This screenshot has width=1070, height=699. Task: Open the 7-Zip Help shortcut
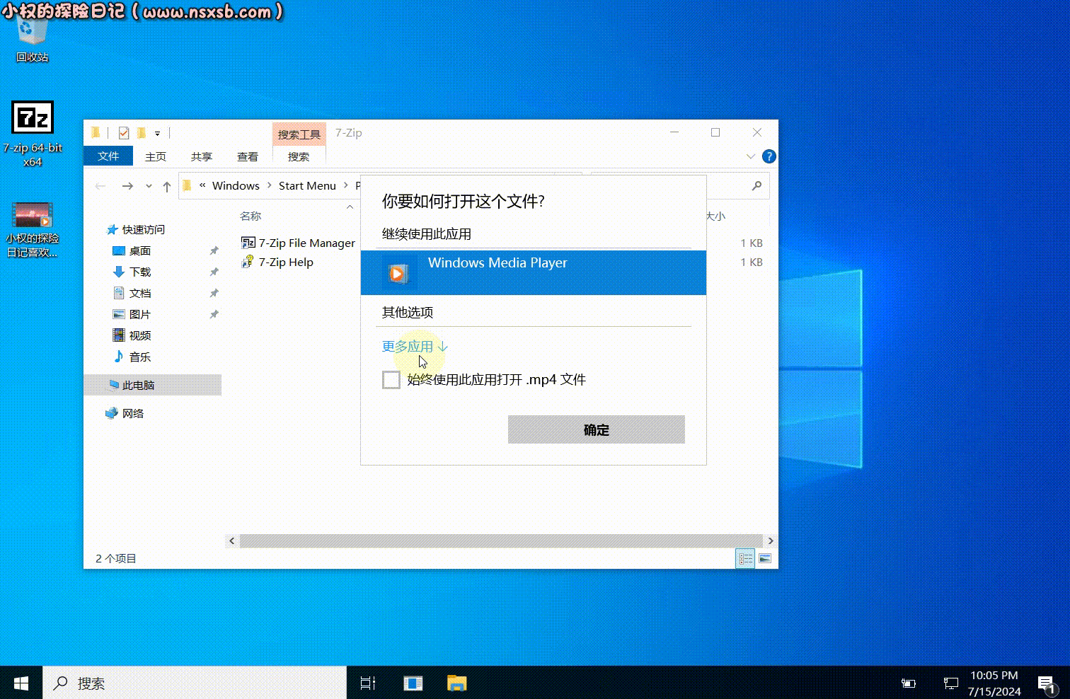click(277, 262)
